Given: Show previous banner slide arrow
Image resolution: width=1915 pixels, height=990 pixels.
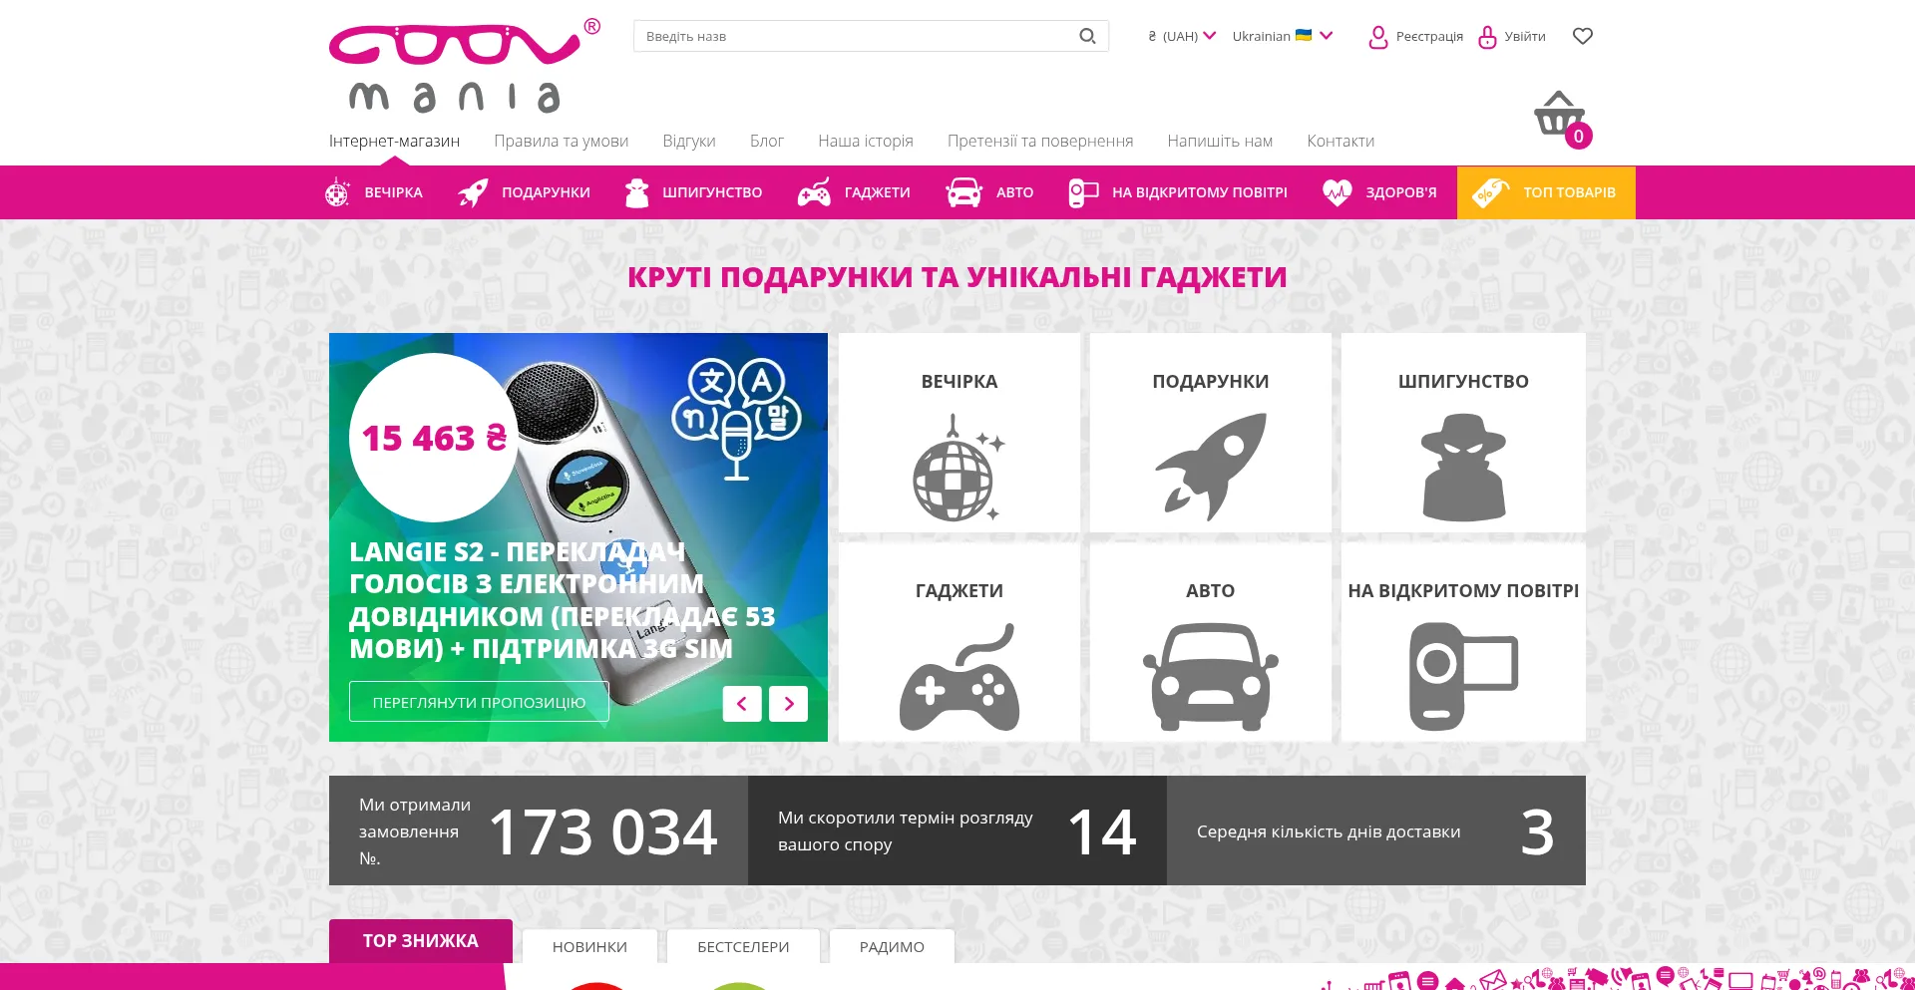Looking at the screenshot, I should tap(742, 704).
